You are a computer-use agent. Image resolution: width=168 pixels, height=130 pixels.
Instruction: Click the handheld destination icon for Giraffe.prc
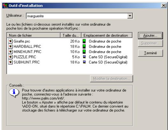[x=84, y=41]
